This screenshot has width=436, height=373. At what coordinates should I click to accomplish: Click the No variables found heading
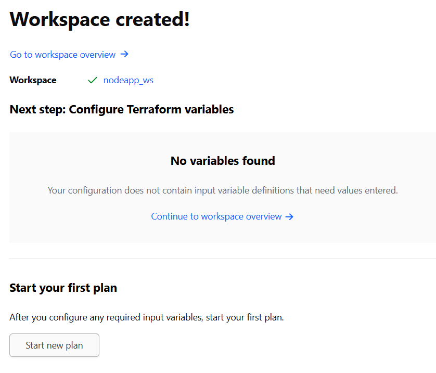223,161
